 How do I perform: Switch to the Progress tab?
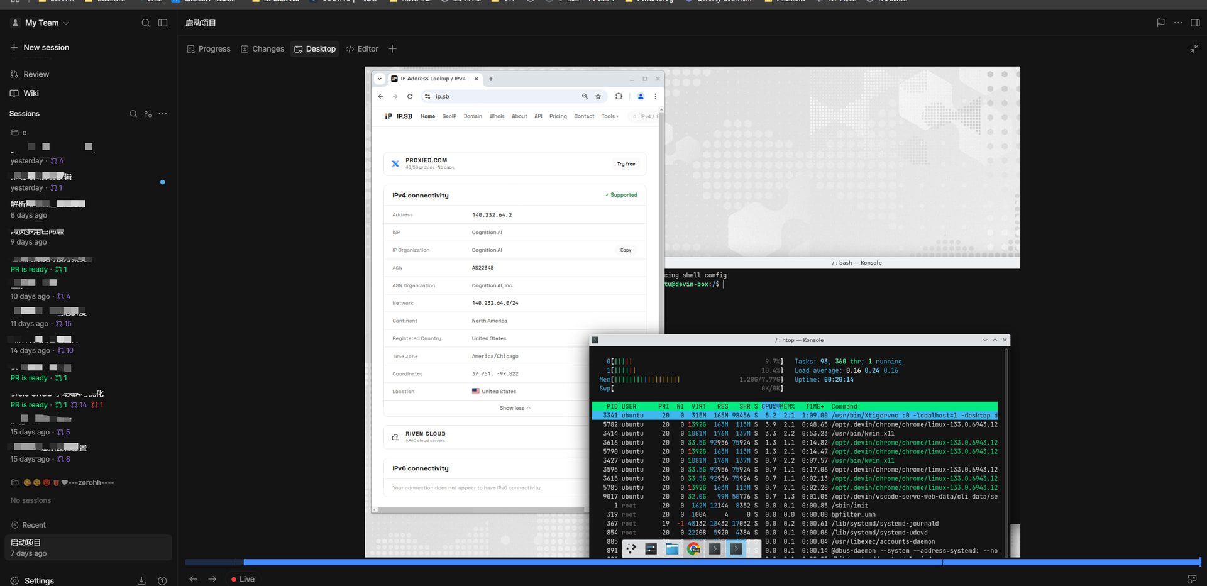[x=209, y=49]
